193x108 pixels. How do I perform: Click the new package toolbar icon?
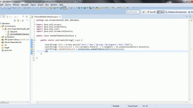(51, 8)
